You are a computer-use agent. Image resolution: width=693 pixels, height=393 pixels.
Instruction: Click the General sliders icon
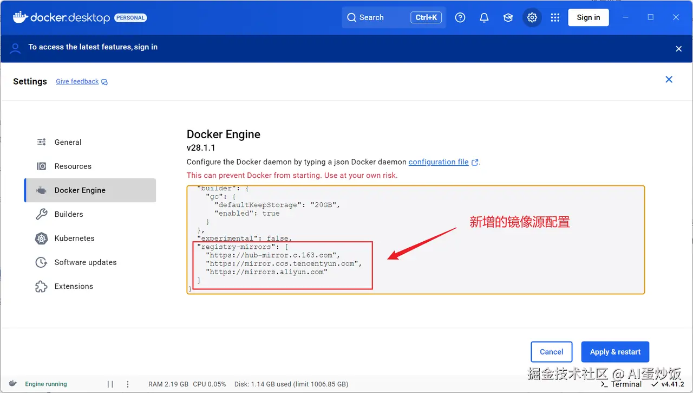(41, 142)
